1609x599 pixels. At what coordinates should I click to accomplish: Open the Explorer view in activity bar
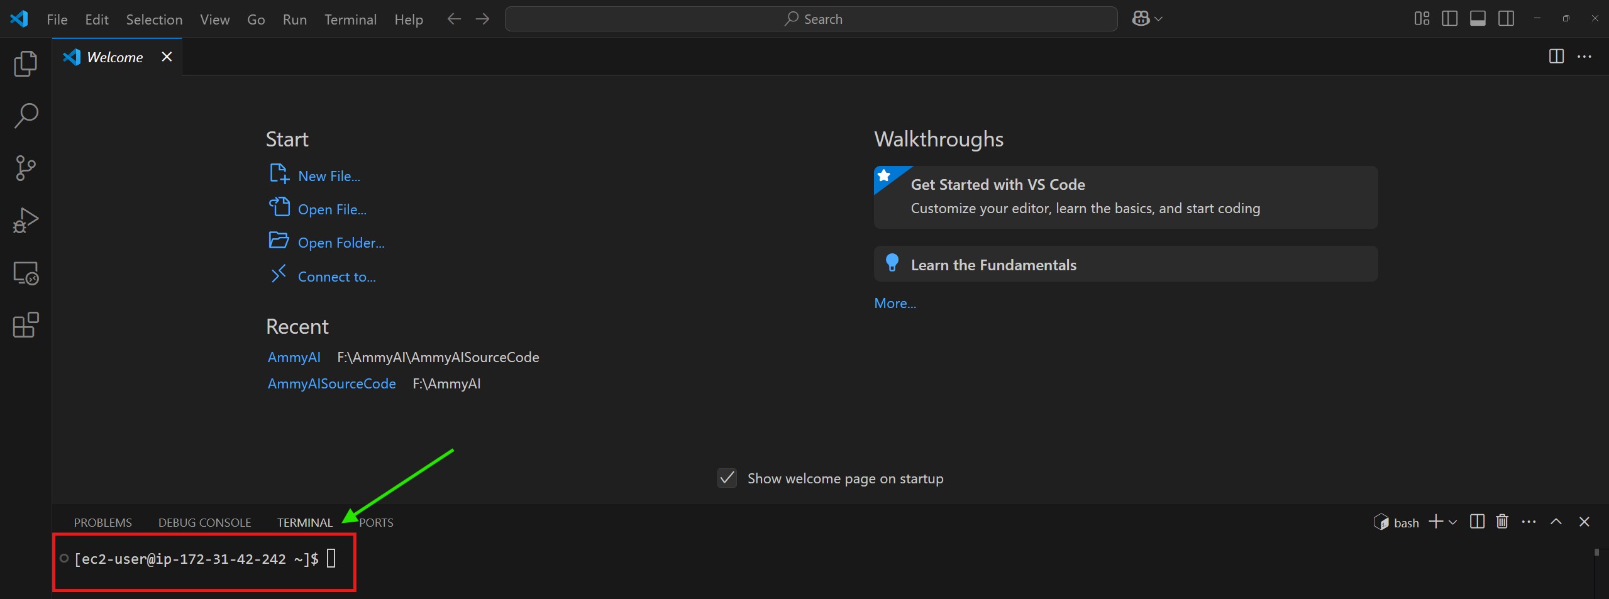(26, 63)
